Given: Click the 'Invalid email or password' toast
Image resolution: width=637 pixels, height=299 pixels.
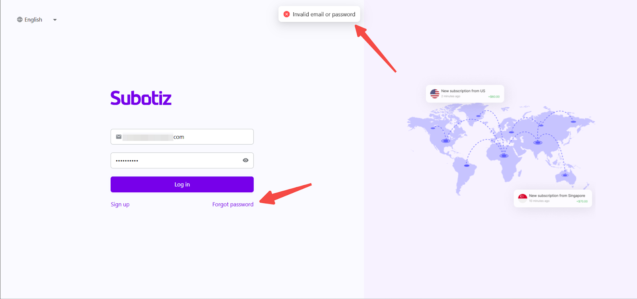Looking at the screenshot, I should coord(324,14).
